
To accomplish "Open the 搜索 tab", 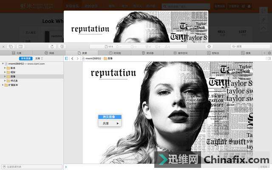I will 246,53.
